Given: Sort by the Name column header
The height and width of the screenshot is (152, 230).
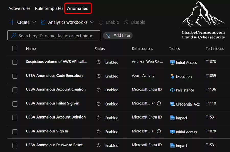Looking at the screenshot, I should tap(31, 49).
